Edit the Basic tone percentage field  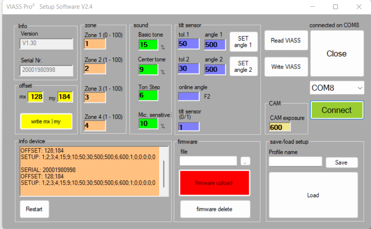point(148,45)
